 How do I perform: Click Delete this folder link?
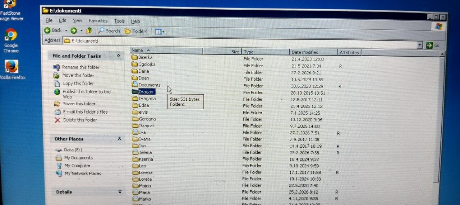tap(80, 120)
